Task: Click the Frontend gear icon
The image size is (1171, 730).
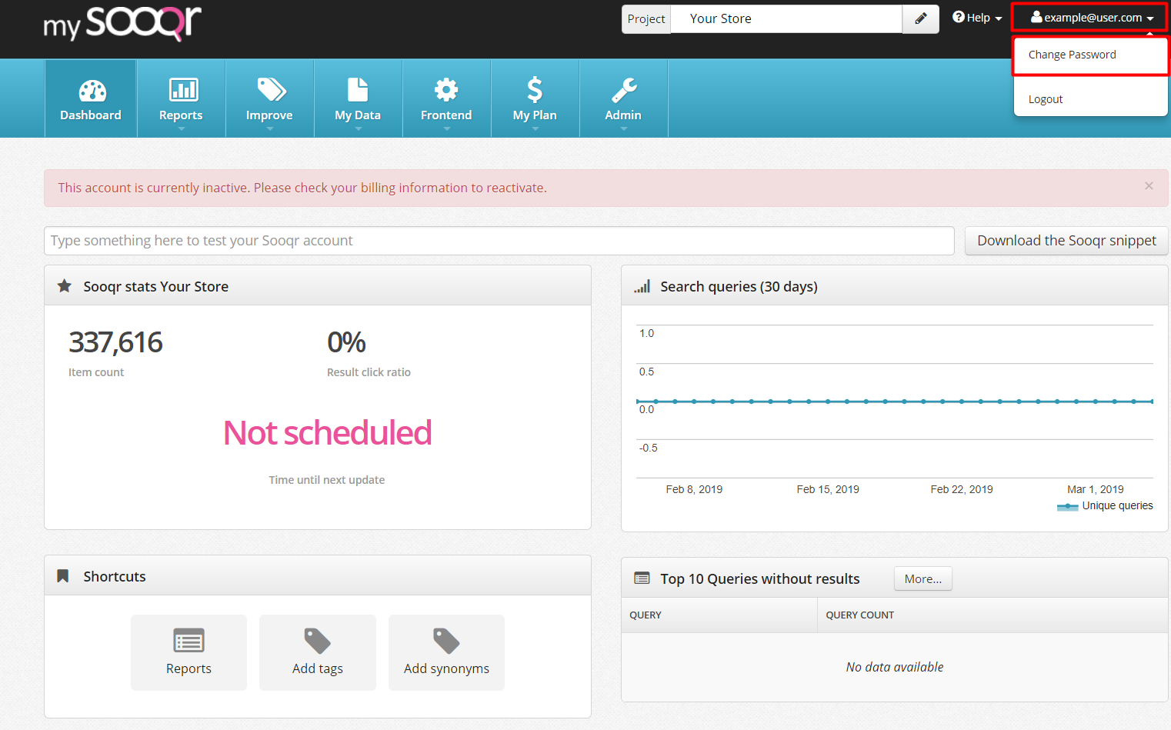Action: [446, 90]
